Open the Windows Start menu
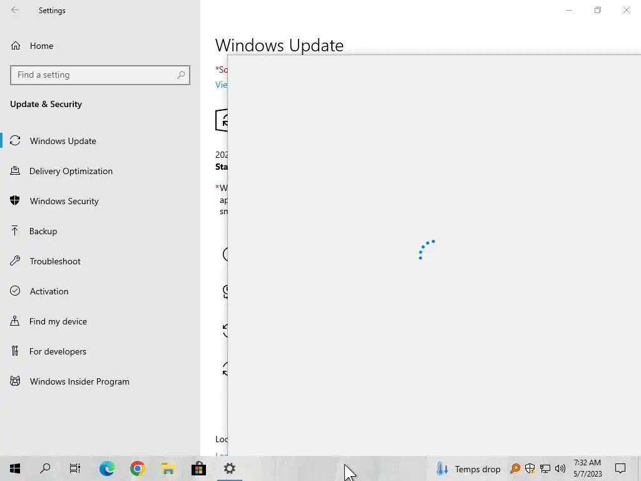Image resolution: width=641 pixels, height=481 pixels. [x=15, y=468]
